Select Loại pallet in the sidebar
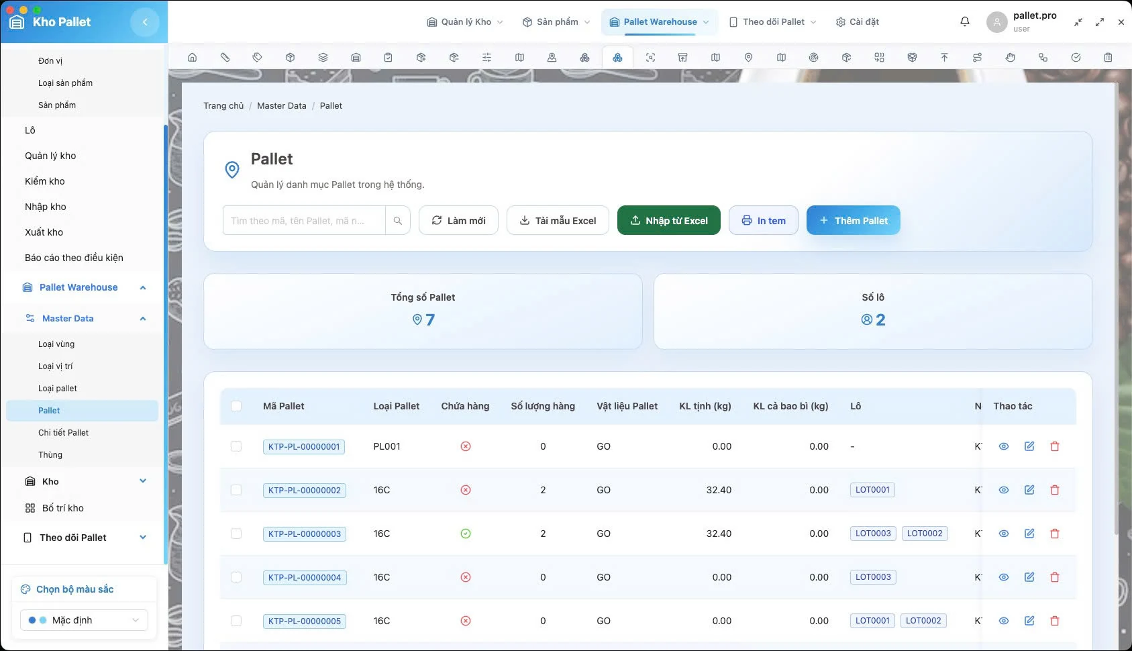The image size is (1132, 651). pyautogui.click(x=58, y=389)
